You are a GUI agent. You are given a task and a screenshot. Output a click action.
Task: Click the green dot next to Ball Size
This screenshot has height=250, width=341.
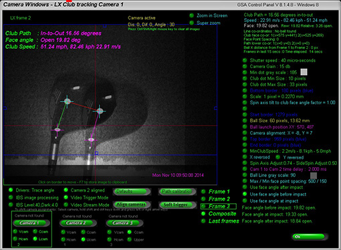[x=245, y=120]
